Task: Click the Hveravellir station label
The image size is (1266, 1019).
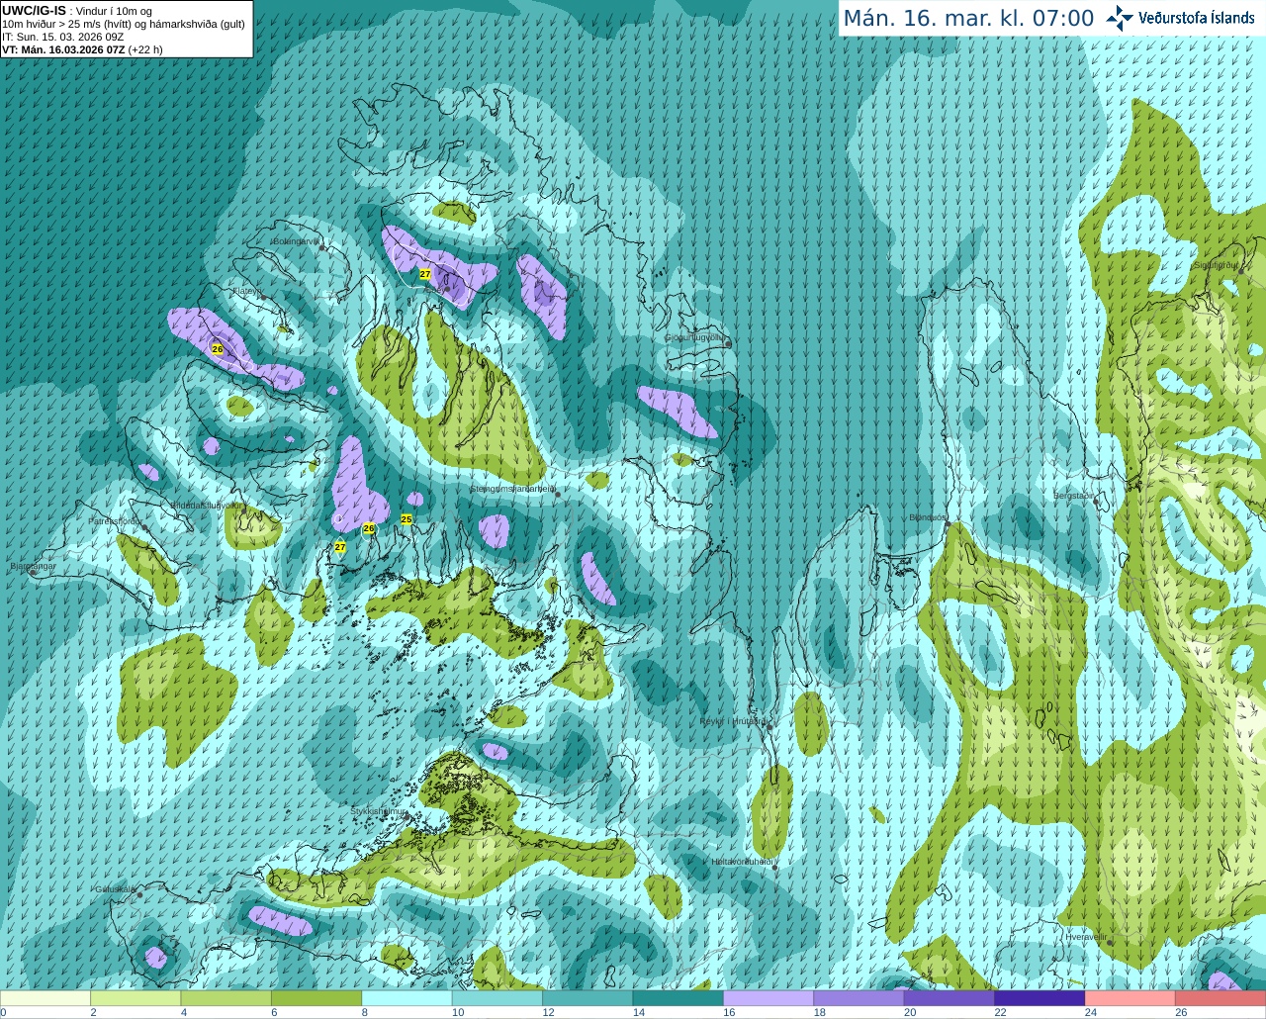Action: click(1086, 937)
